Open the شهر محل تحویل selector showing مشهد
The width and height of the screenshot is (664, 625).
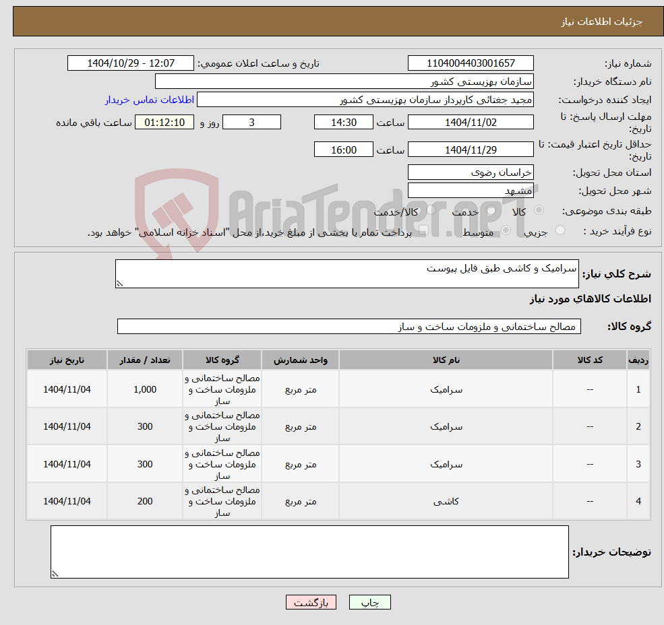click(471, 190)
